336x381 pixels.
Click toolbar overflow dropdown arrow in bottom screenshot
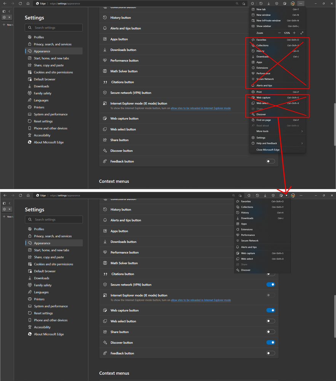pyautogui.click(x=286, y=195)
